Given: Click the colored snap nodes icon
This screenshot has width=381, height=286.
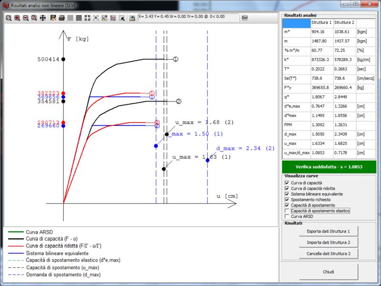Looking at the screenshot, I should [x=104, y=18].
